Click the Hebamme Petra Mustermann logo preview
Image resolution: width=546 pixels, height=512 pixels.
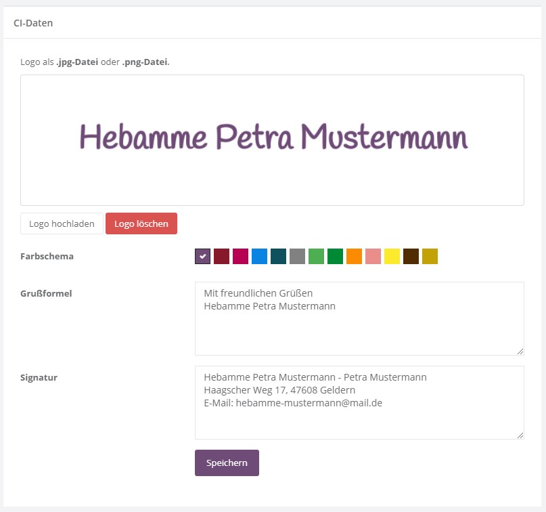(x=273, y=139)
